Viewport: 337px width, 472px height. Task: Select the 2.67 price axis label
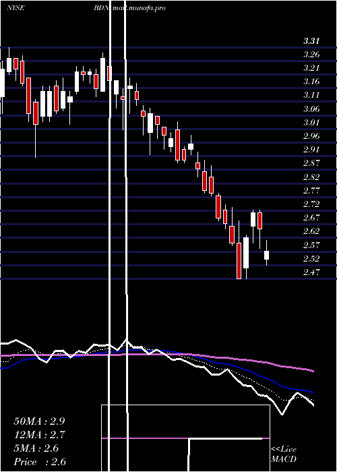pyautogui.click(x=311, y=218)
